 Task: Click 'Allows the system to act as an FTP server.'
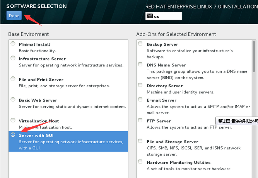click(190, 127)
